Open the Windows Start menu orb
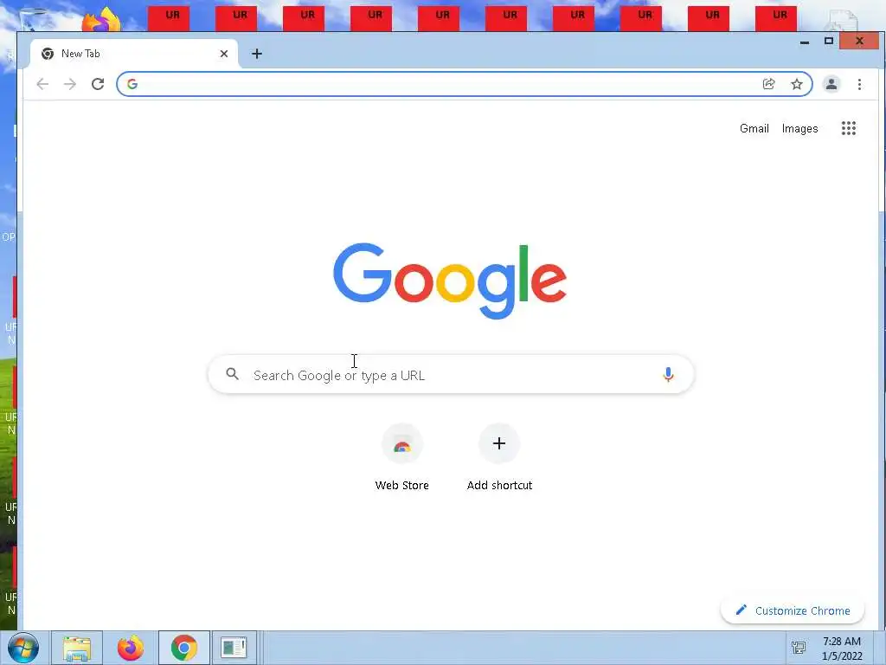This screenshot has width=886, height=665. coord(23,648)
